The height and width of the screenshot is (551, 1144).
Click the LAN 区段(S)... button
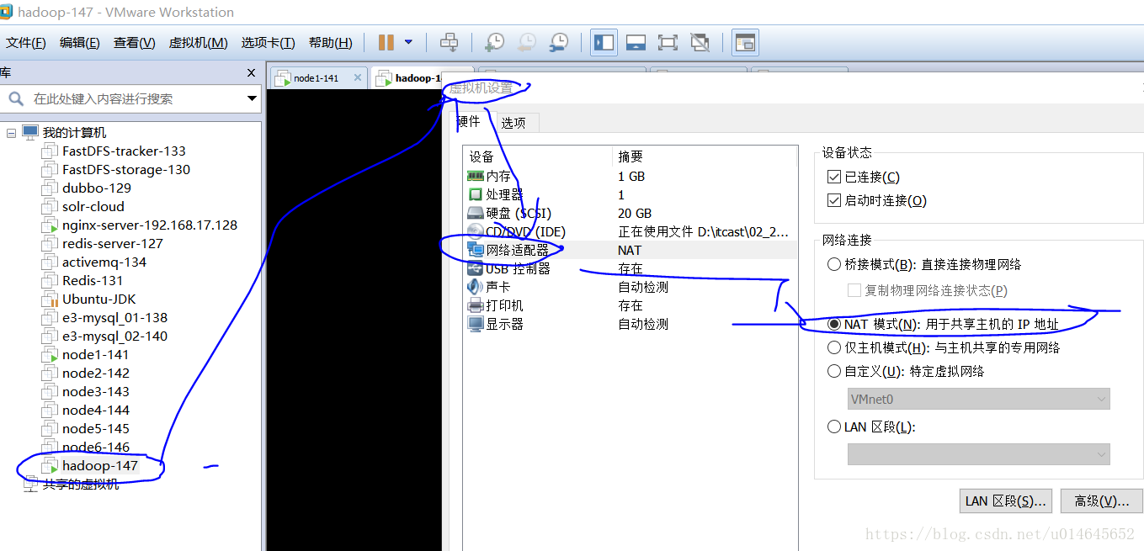(1006, 501)
